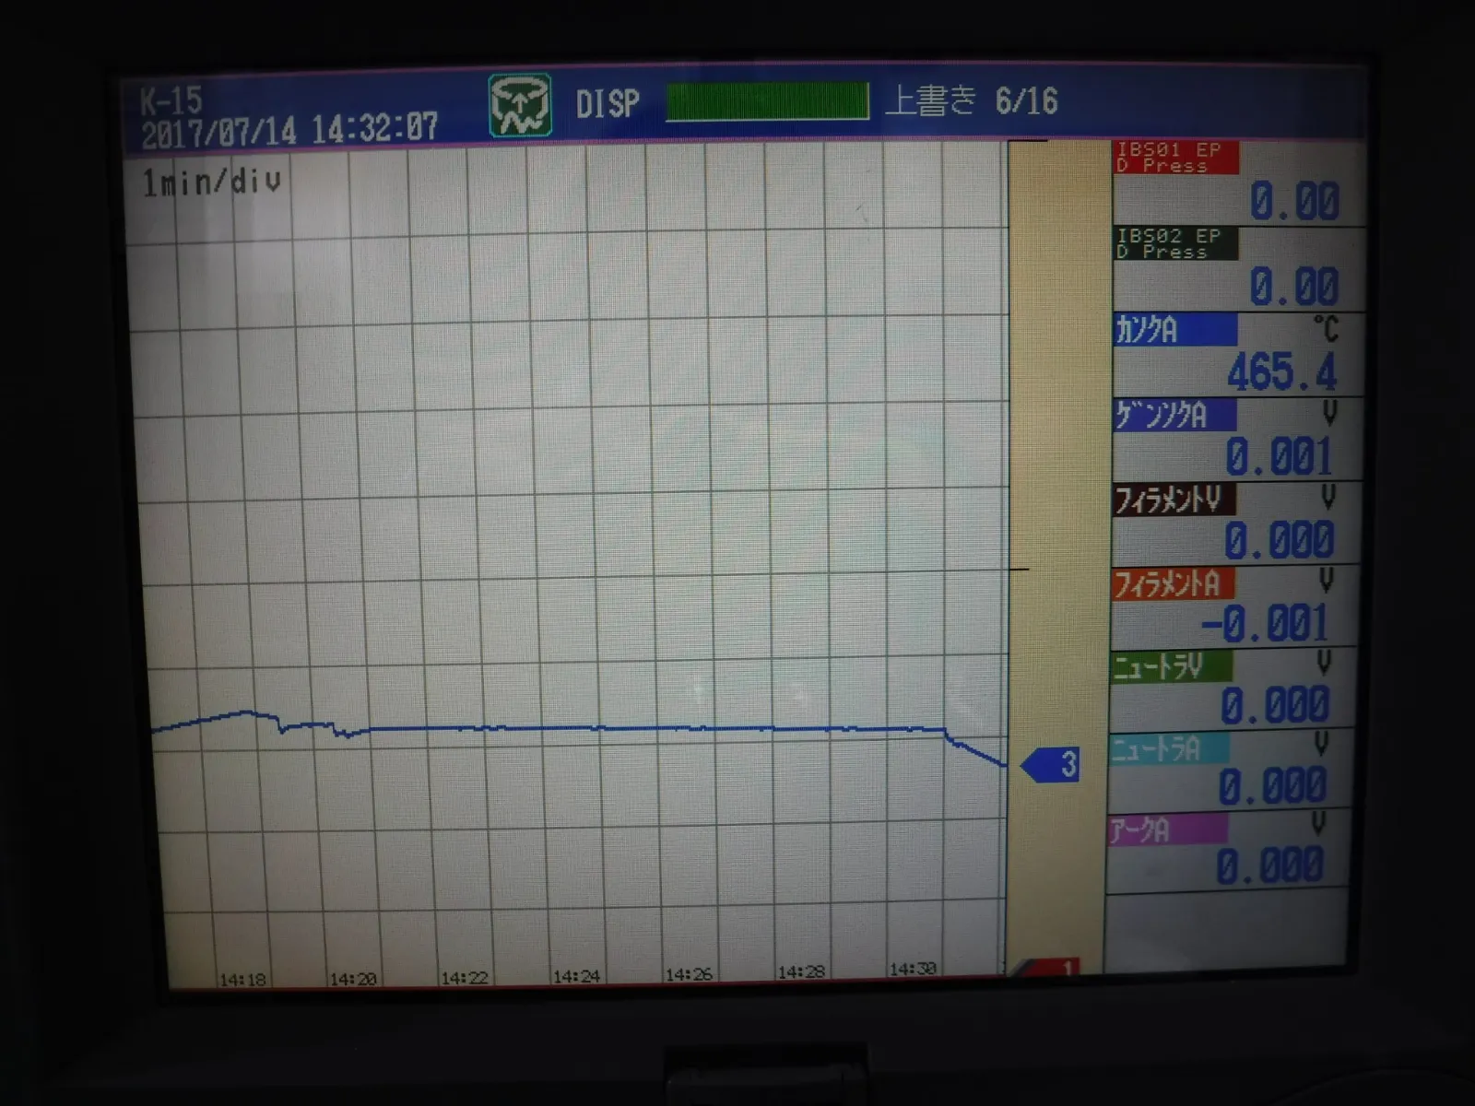The width and height of the screenshot is (1475, 1106).
Task: Click the 1min/div time scale label
Action: pyautogui.click(x=210, y=182)
